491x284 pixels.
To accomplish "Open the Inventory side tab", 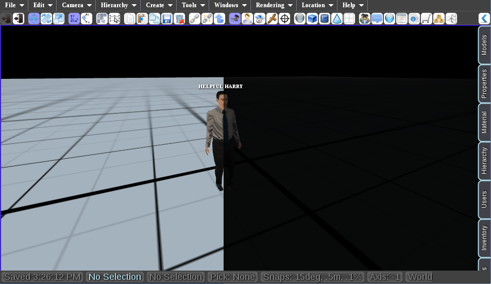I will [484, 238].
